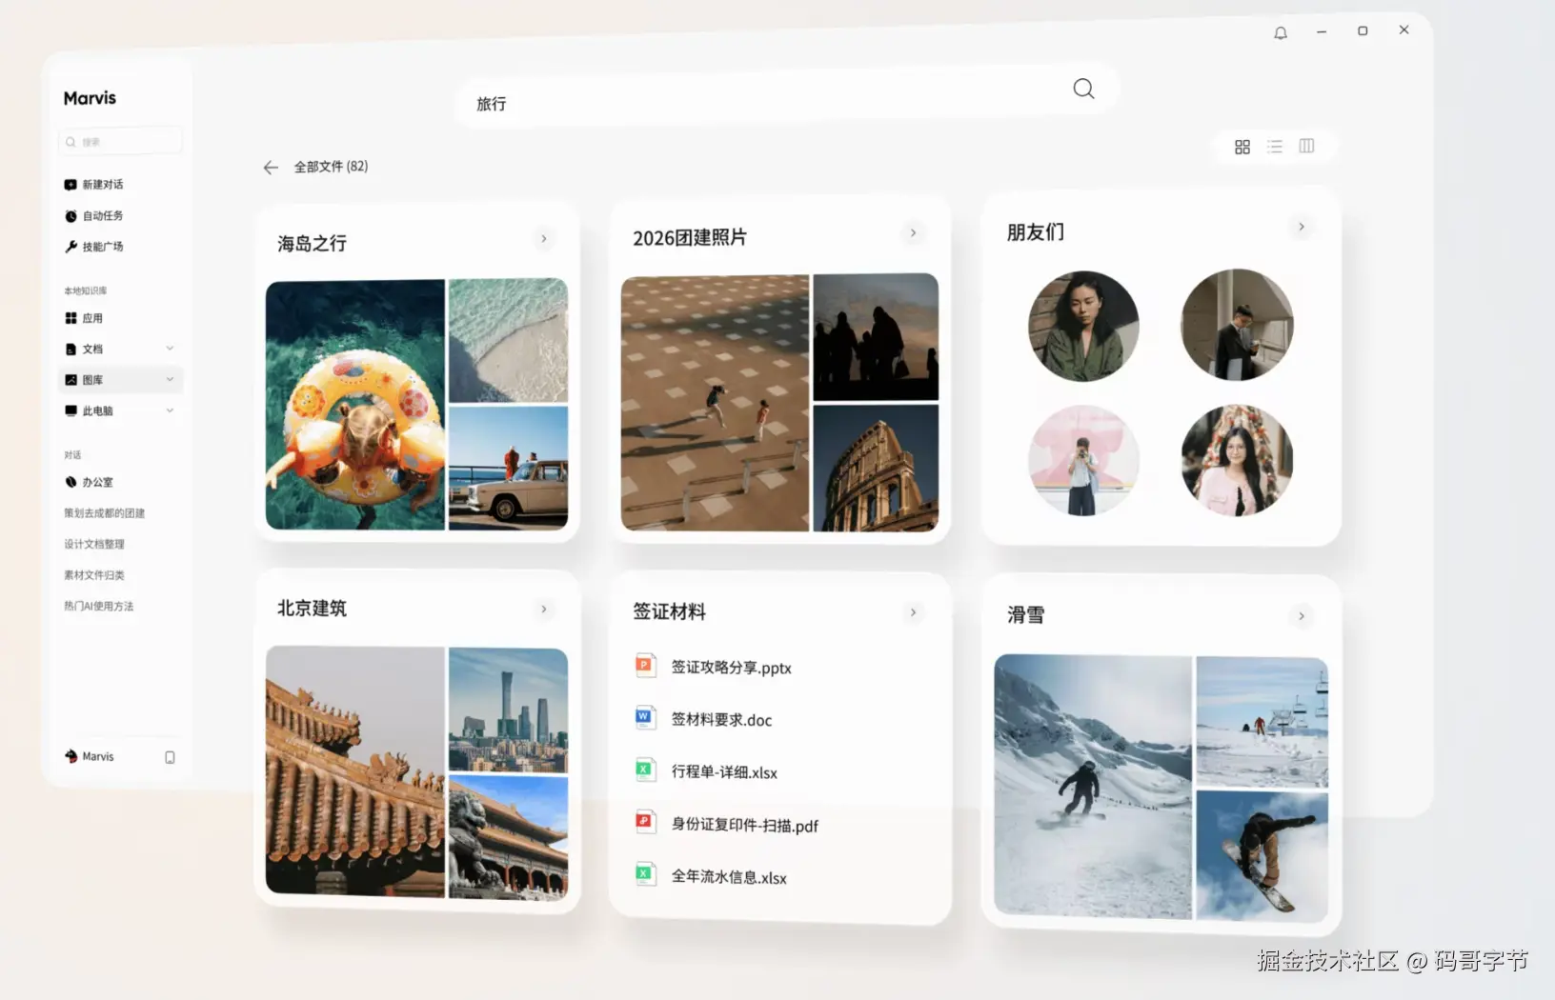The width and height of the screenshot is (1555, 1000).
Task: Open the 热门AI使用方法 conversation
Action: click(x=99, y=607)
